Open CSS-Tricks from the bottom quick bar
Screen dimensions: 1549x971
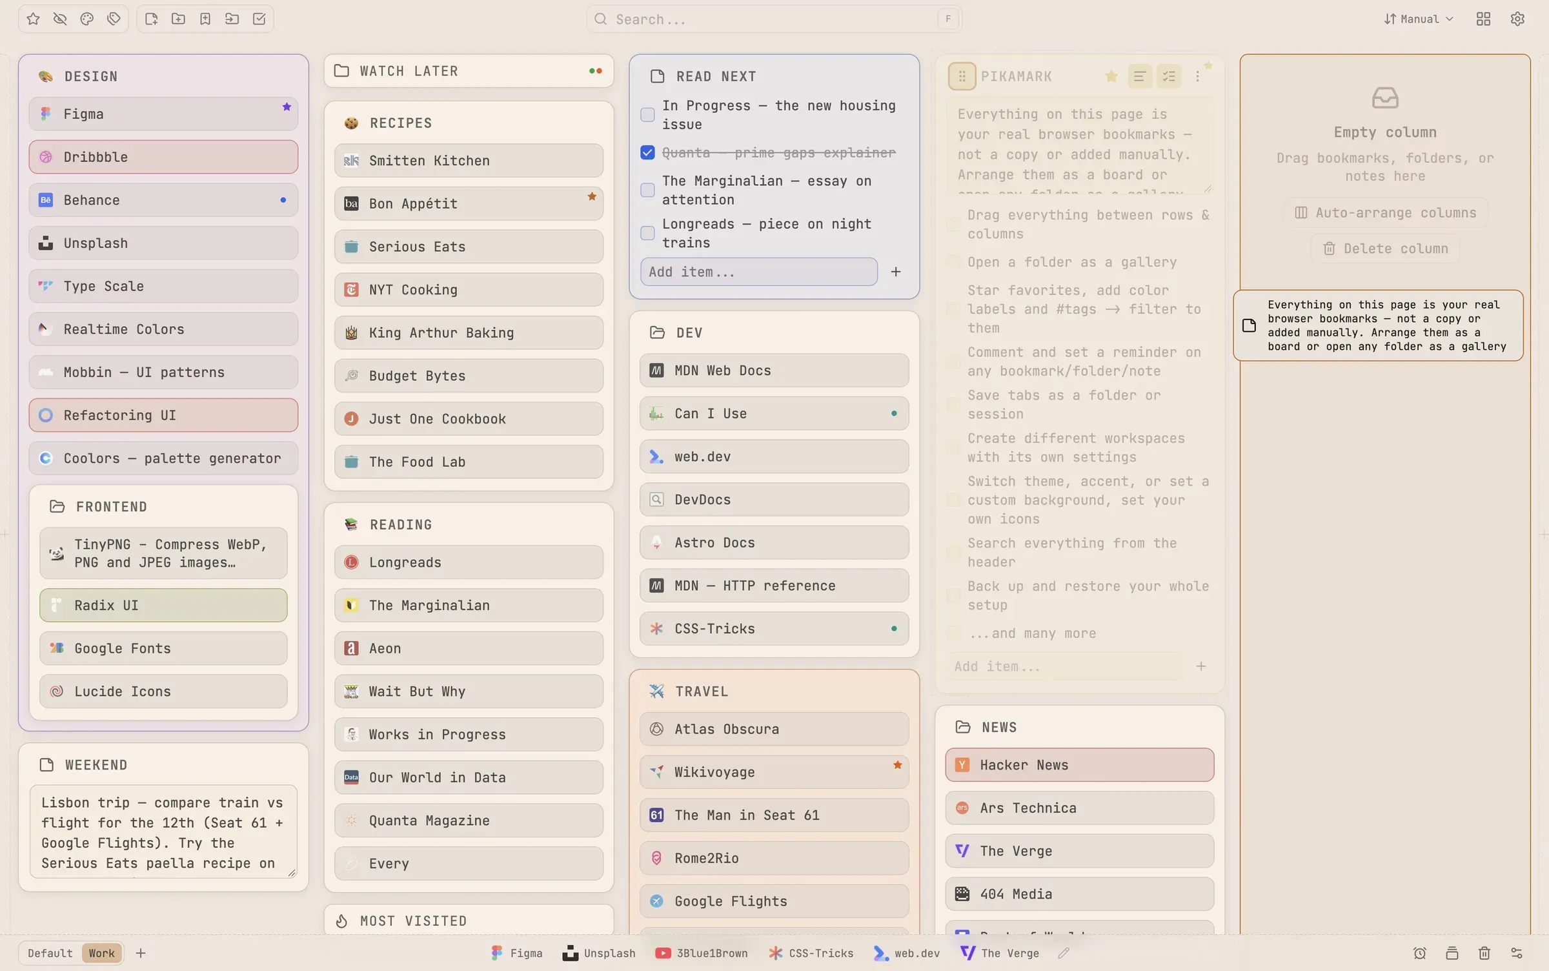[x=811, y=953]
